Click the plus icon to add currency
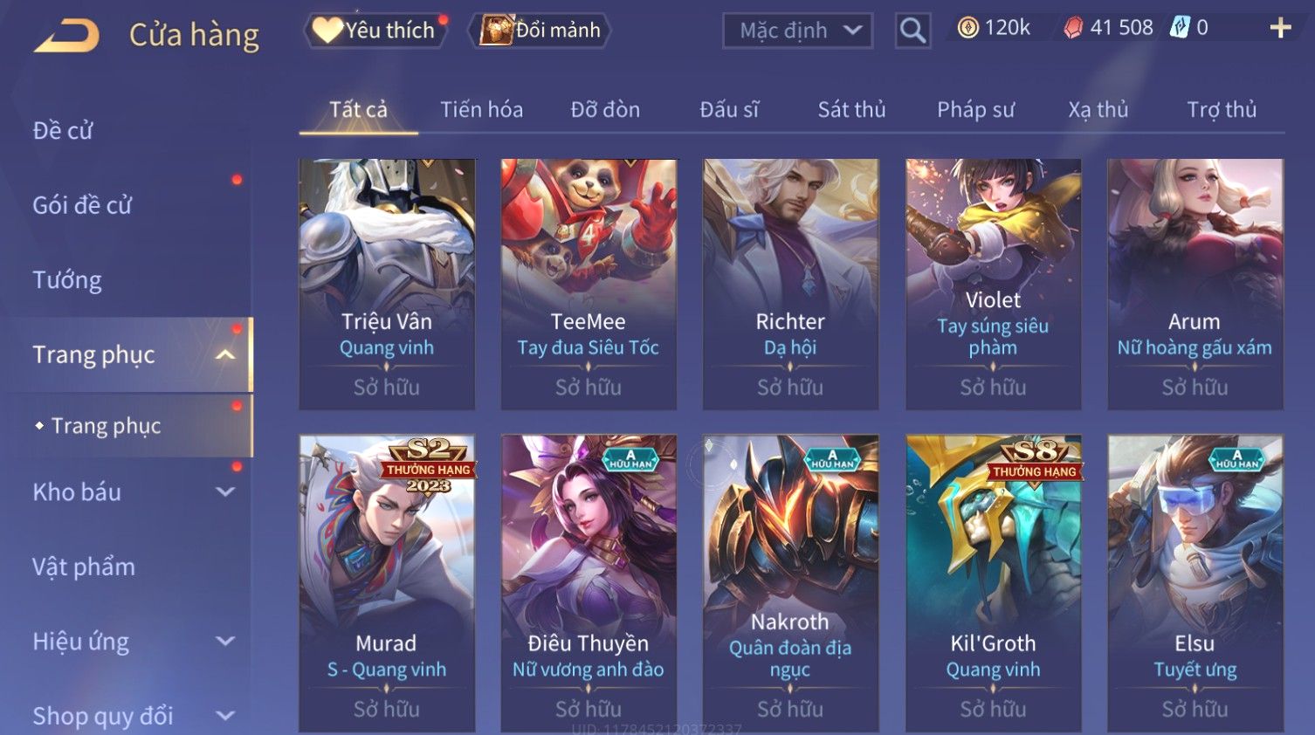 (1280, 29)
